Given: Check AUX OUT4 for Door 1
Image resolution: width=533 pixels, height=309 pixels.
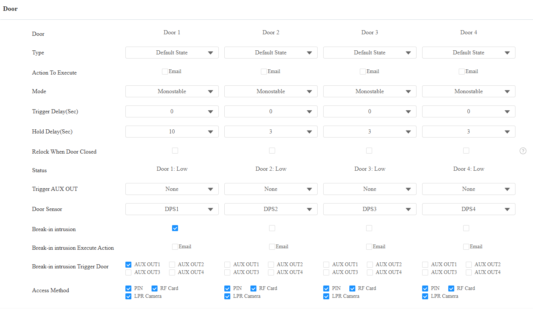Looking at the screenshot, I should pyautogui.click(x=172, y=272).
